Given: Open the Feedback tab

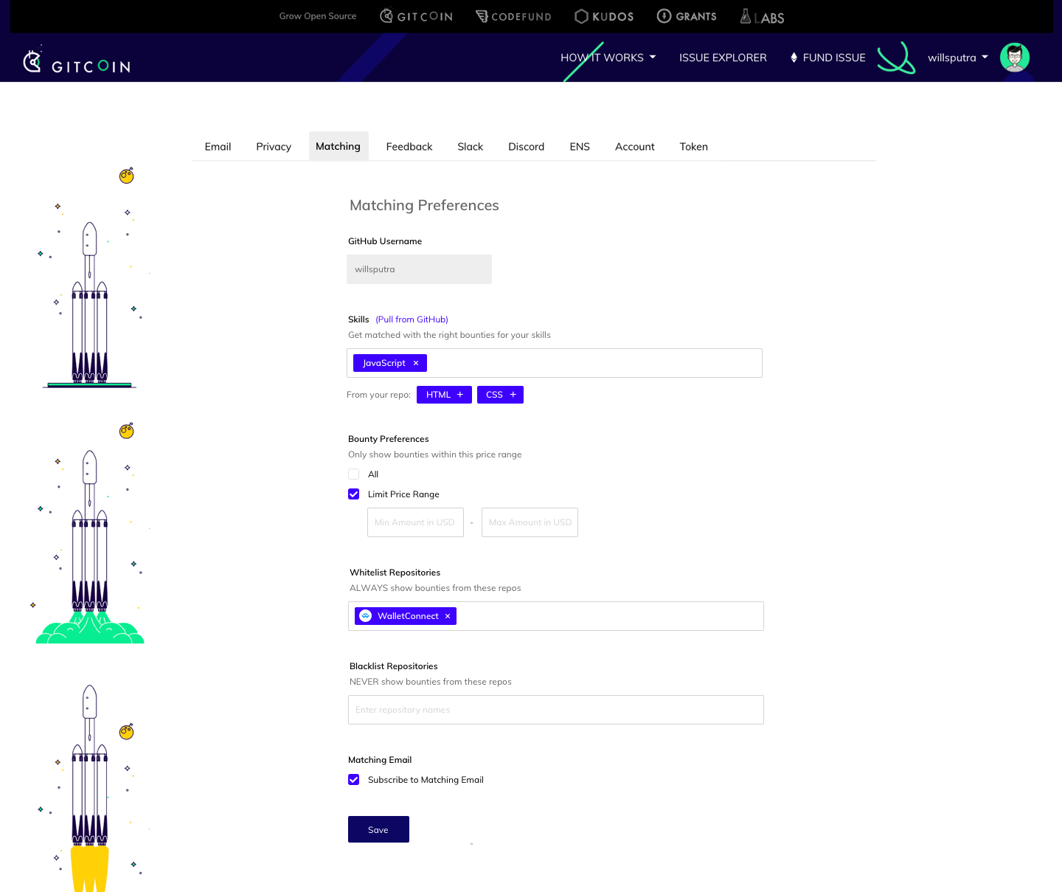Looking at the screenshot, I should [409, 147].
